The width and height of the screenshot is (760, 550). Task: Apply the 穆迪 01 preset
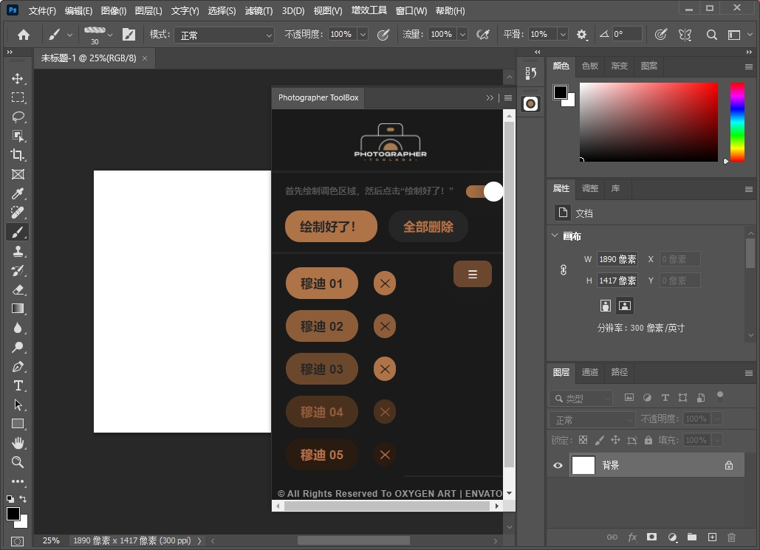(x=322, y=283)
